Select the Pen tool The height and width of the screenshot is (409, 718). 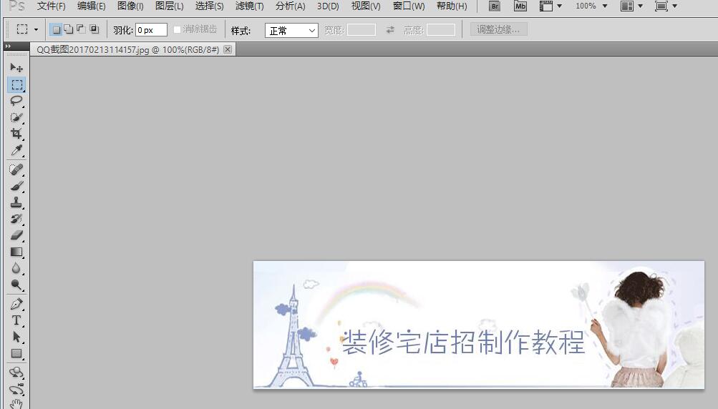(16, 304)
